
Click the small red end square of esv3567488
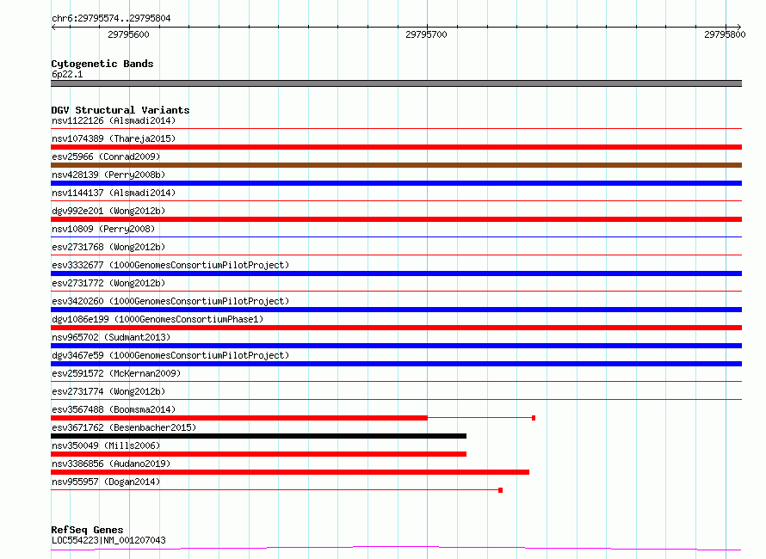tap(534, 418)
